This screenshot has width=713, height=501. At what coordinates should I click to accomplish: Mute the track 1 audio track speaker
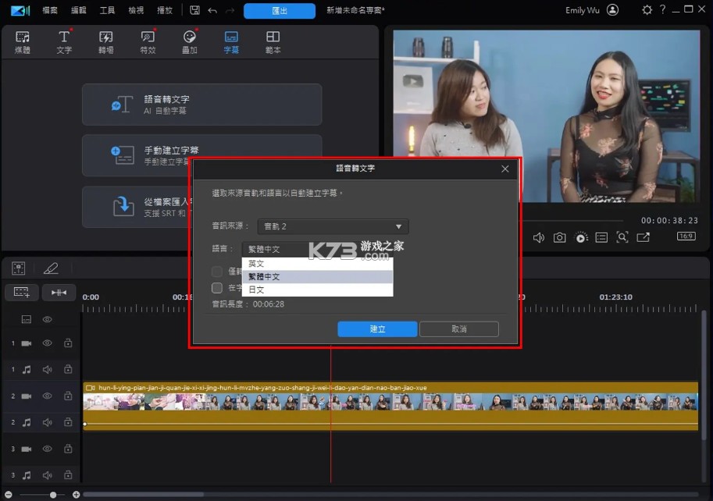pyautogui.click(x=47, y=369)
